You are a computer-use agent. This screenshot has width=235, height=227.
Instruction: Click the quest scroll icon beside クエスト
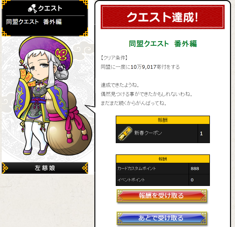click(x=32, y=8)
